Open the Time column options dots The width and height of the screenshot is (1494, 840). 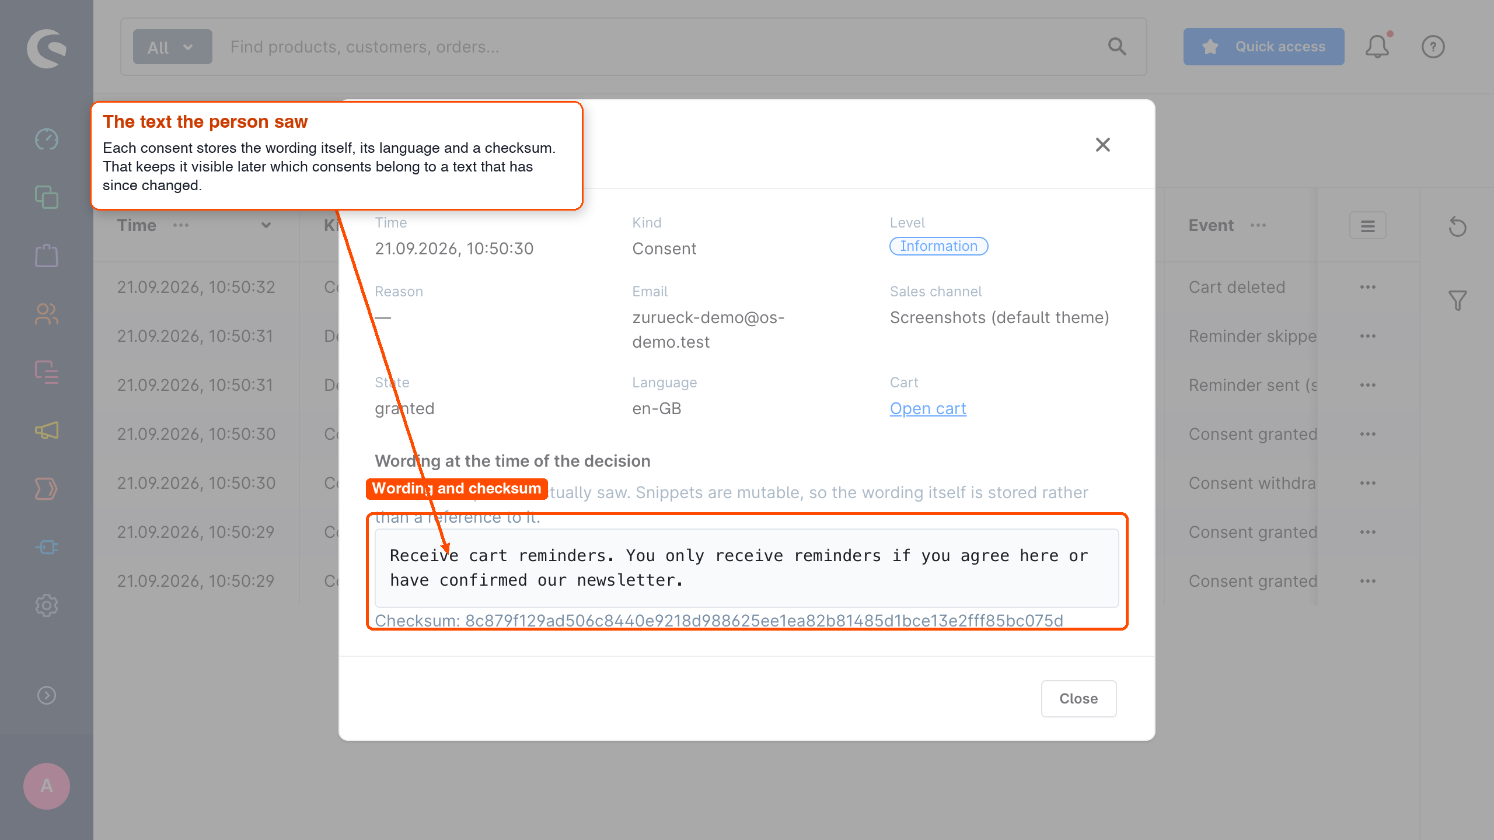181,225
